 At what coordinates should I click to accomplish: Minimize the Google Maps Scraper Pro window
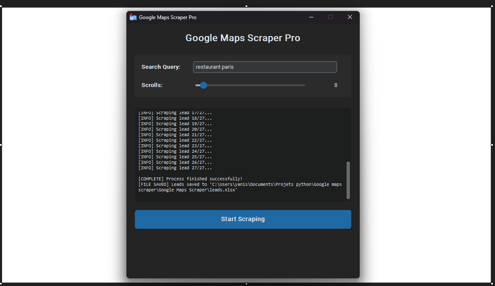311,17
